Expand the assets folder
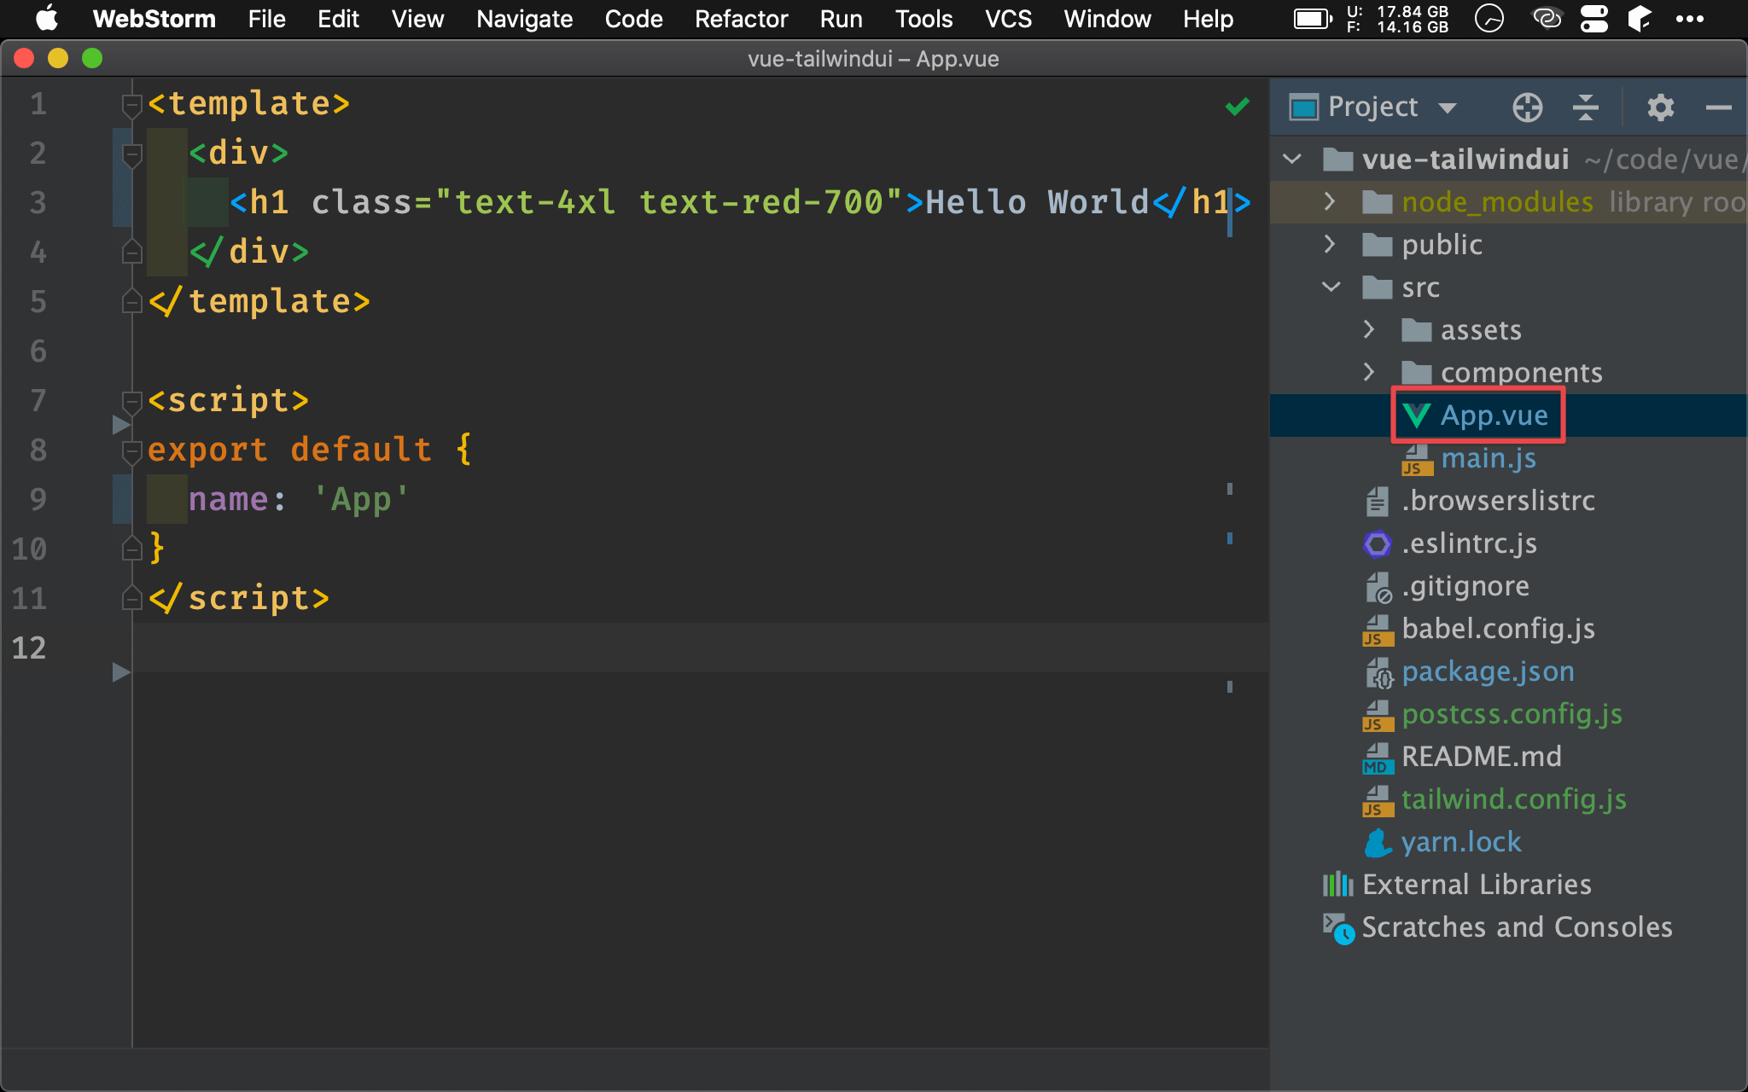The width and height of the screenshot is (1748, 1092). coord(1368,329)
